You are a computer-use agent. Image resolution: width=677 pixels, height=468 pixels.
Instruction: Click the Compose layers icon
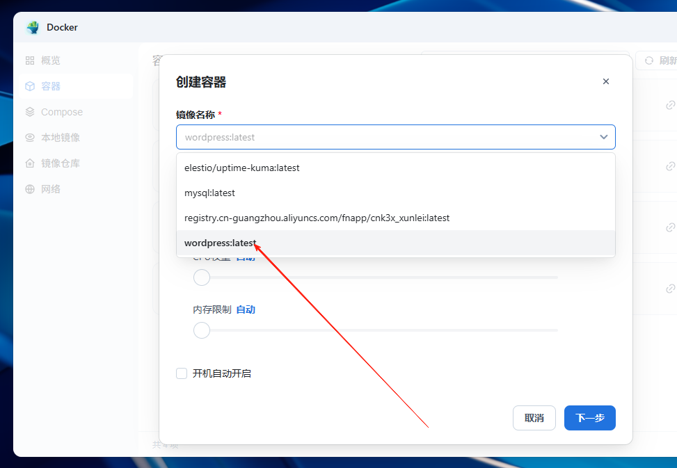tap(30, 112)
